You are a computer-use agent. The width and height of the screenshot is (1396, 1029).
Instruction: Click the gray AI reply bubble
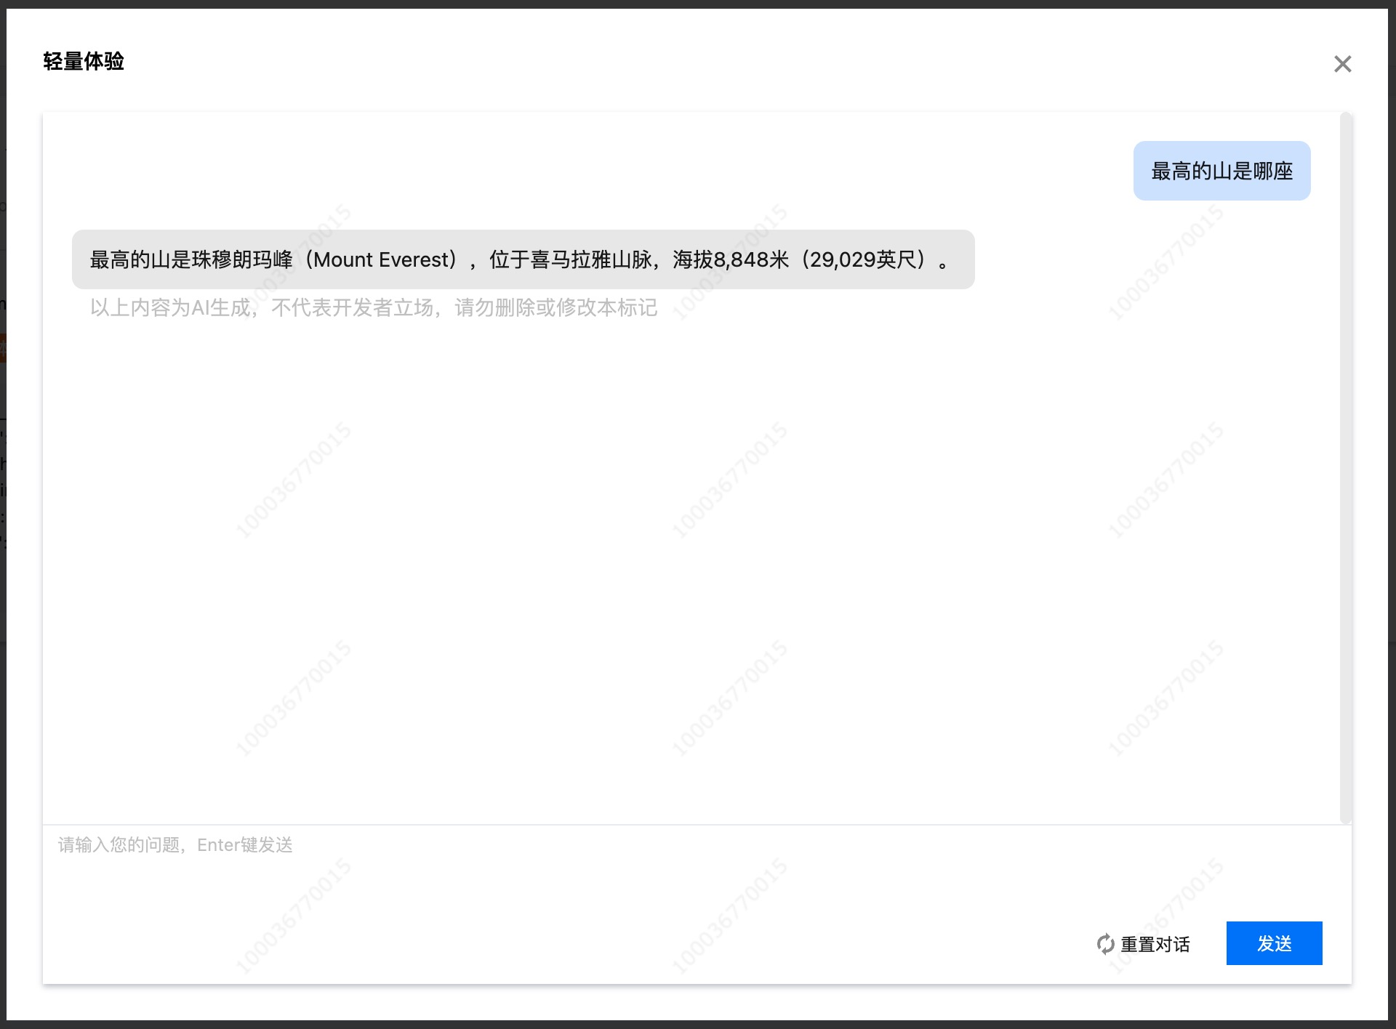(x=523, y=259)
